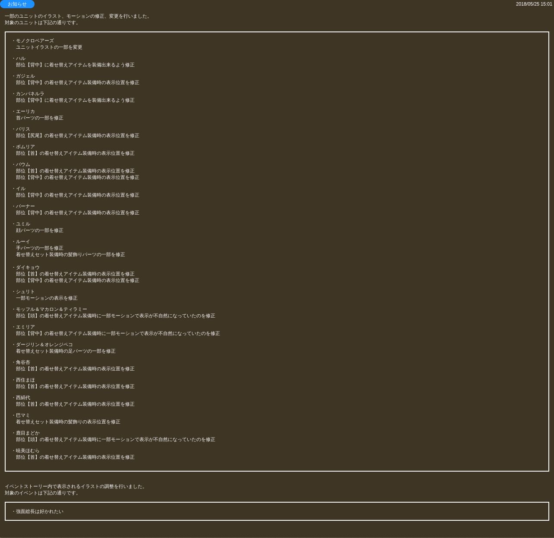The height and width of the screenshot is (538, 554).
Task: Select the バーナー unit name
Action: (25, 206)
